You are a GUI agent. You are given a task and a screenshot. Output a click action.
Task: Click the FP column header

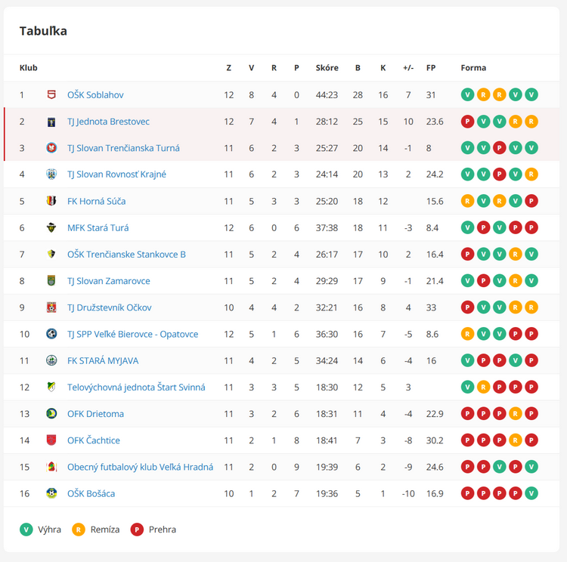click(x=431, y=68)
